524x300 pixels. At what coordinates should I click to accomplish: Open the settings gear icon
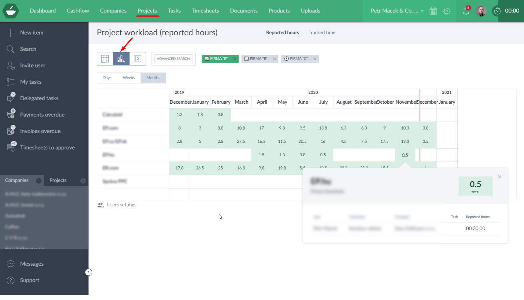(x=447, y=11)
